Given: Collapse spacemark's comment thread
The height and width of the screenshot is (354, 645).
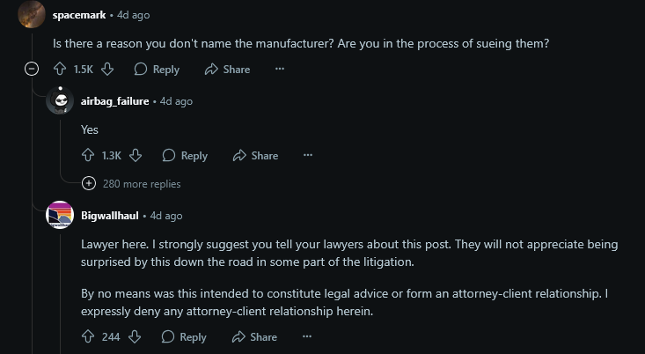Looking at the screenshot, I should [x=32, y=69].
